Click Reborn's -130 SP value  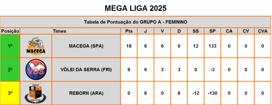(212, 93)
